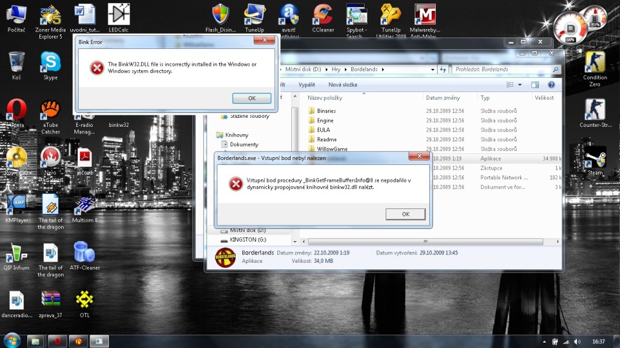
Task: Show hidden system tray icons arrow
Action: (x=544, y=342)
